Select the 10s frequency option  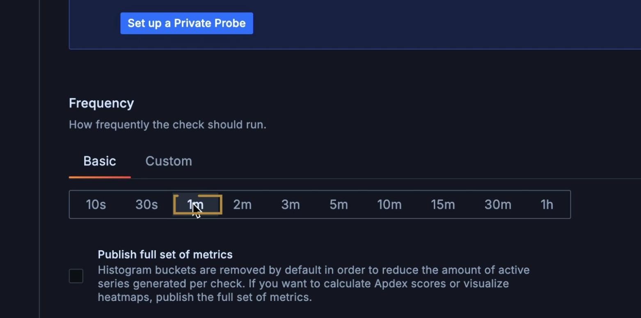[96, 204]
